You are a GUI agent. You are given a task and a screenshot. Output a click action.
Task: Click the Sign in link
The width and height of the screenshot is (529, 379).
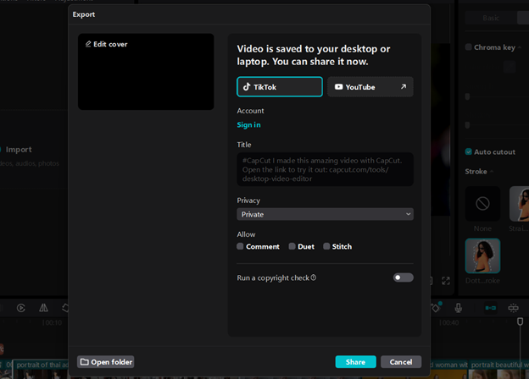248,125
